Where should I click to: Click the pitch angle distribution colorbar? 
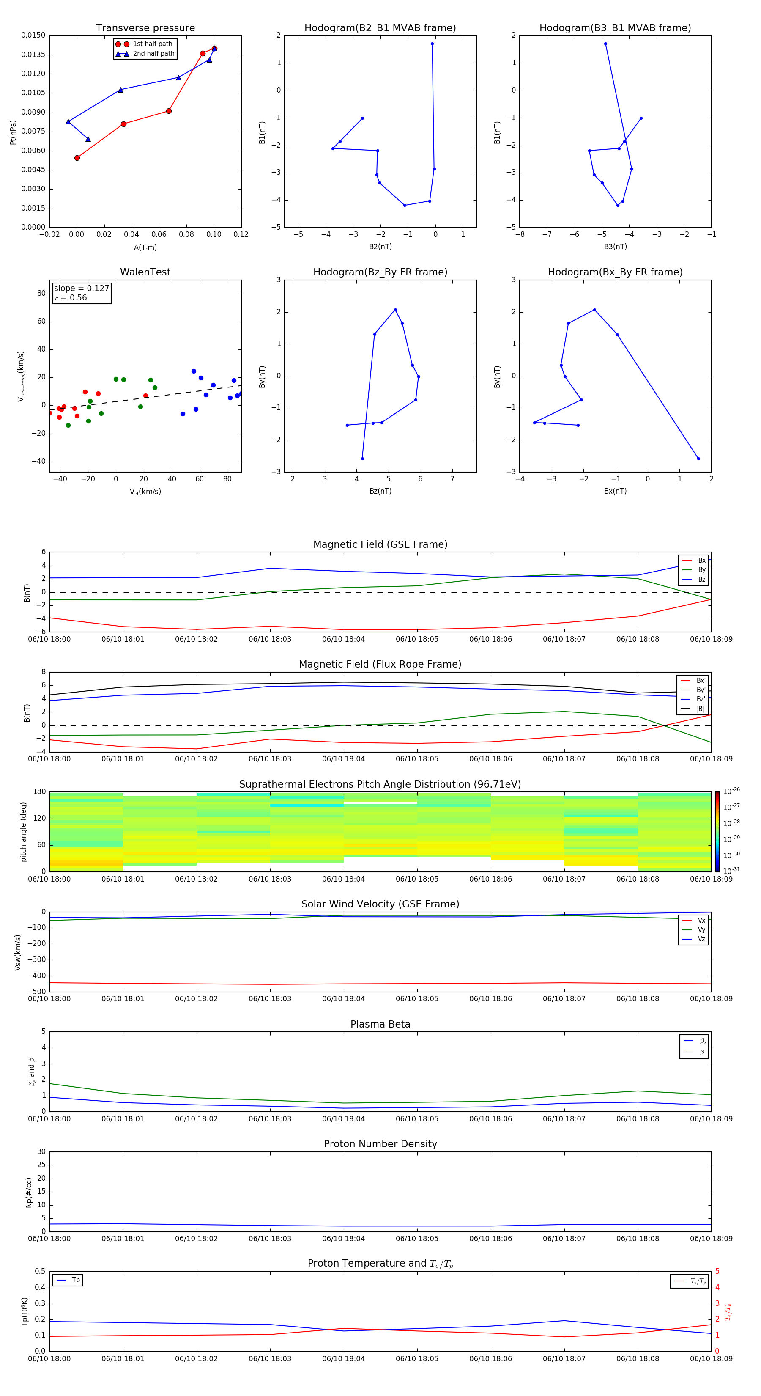click(x=717, y=831)
